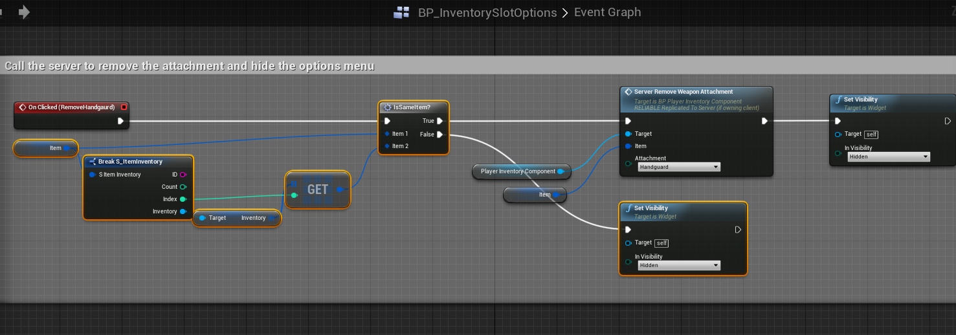Click the IsSameItem? False output pin
956x335 pixels.
[x=439, y=135]
